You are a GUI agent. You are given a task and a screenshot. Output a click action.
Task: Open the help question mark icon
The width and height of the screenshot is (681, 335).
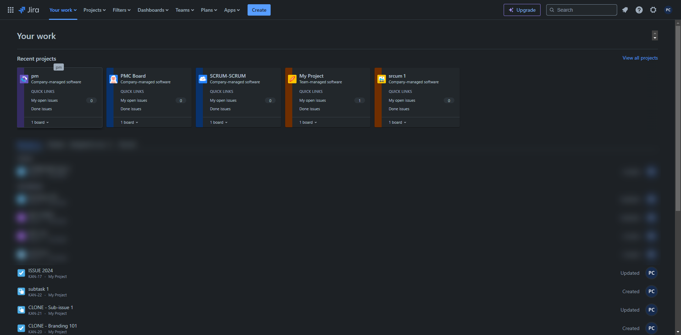[639, 10]
